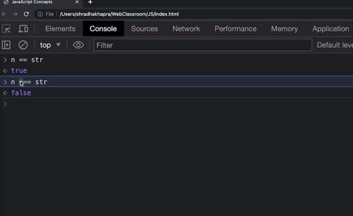This screenshot has width=353, height=216.
Task: Go back with the browser arrow
Action: [4, 14]
